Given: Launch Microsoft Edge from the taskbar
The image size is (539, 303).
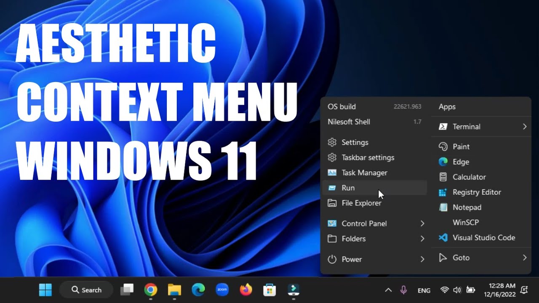Looking at the screenshot, I should 198,290.
